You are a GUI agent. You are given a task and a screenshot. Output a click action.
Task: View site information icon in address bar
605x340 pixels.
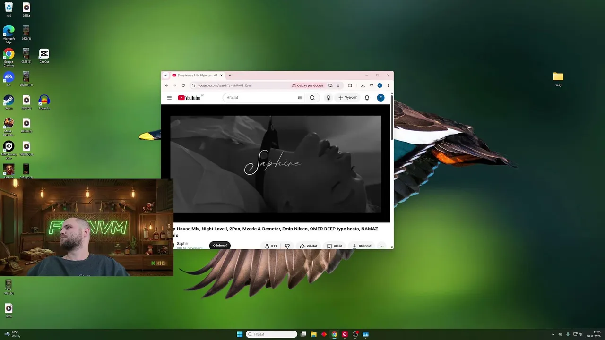pyautogui.click(x=193, y=85)
